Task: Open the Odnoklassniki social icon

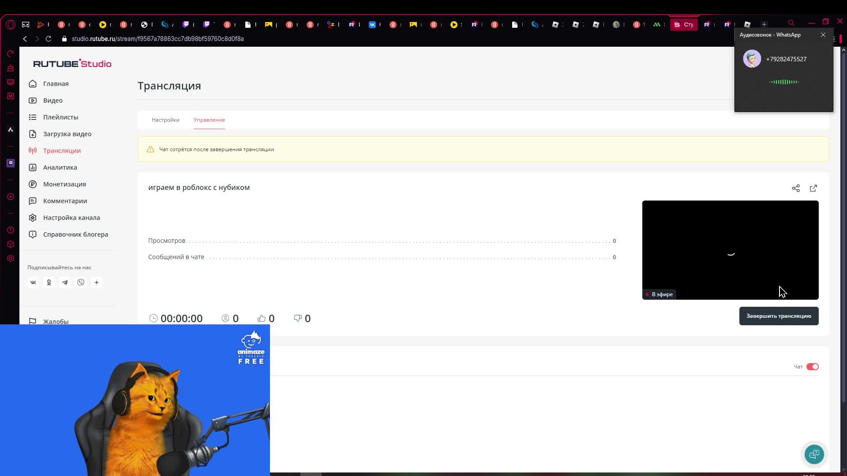Action: click(x=49, y=283)
